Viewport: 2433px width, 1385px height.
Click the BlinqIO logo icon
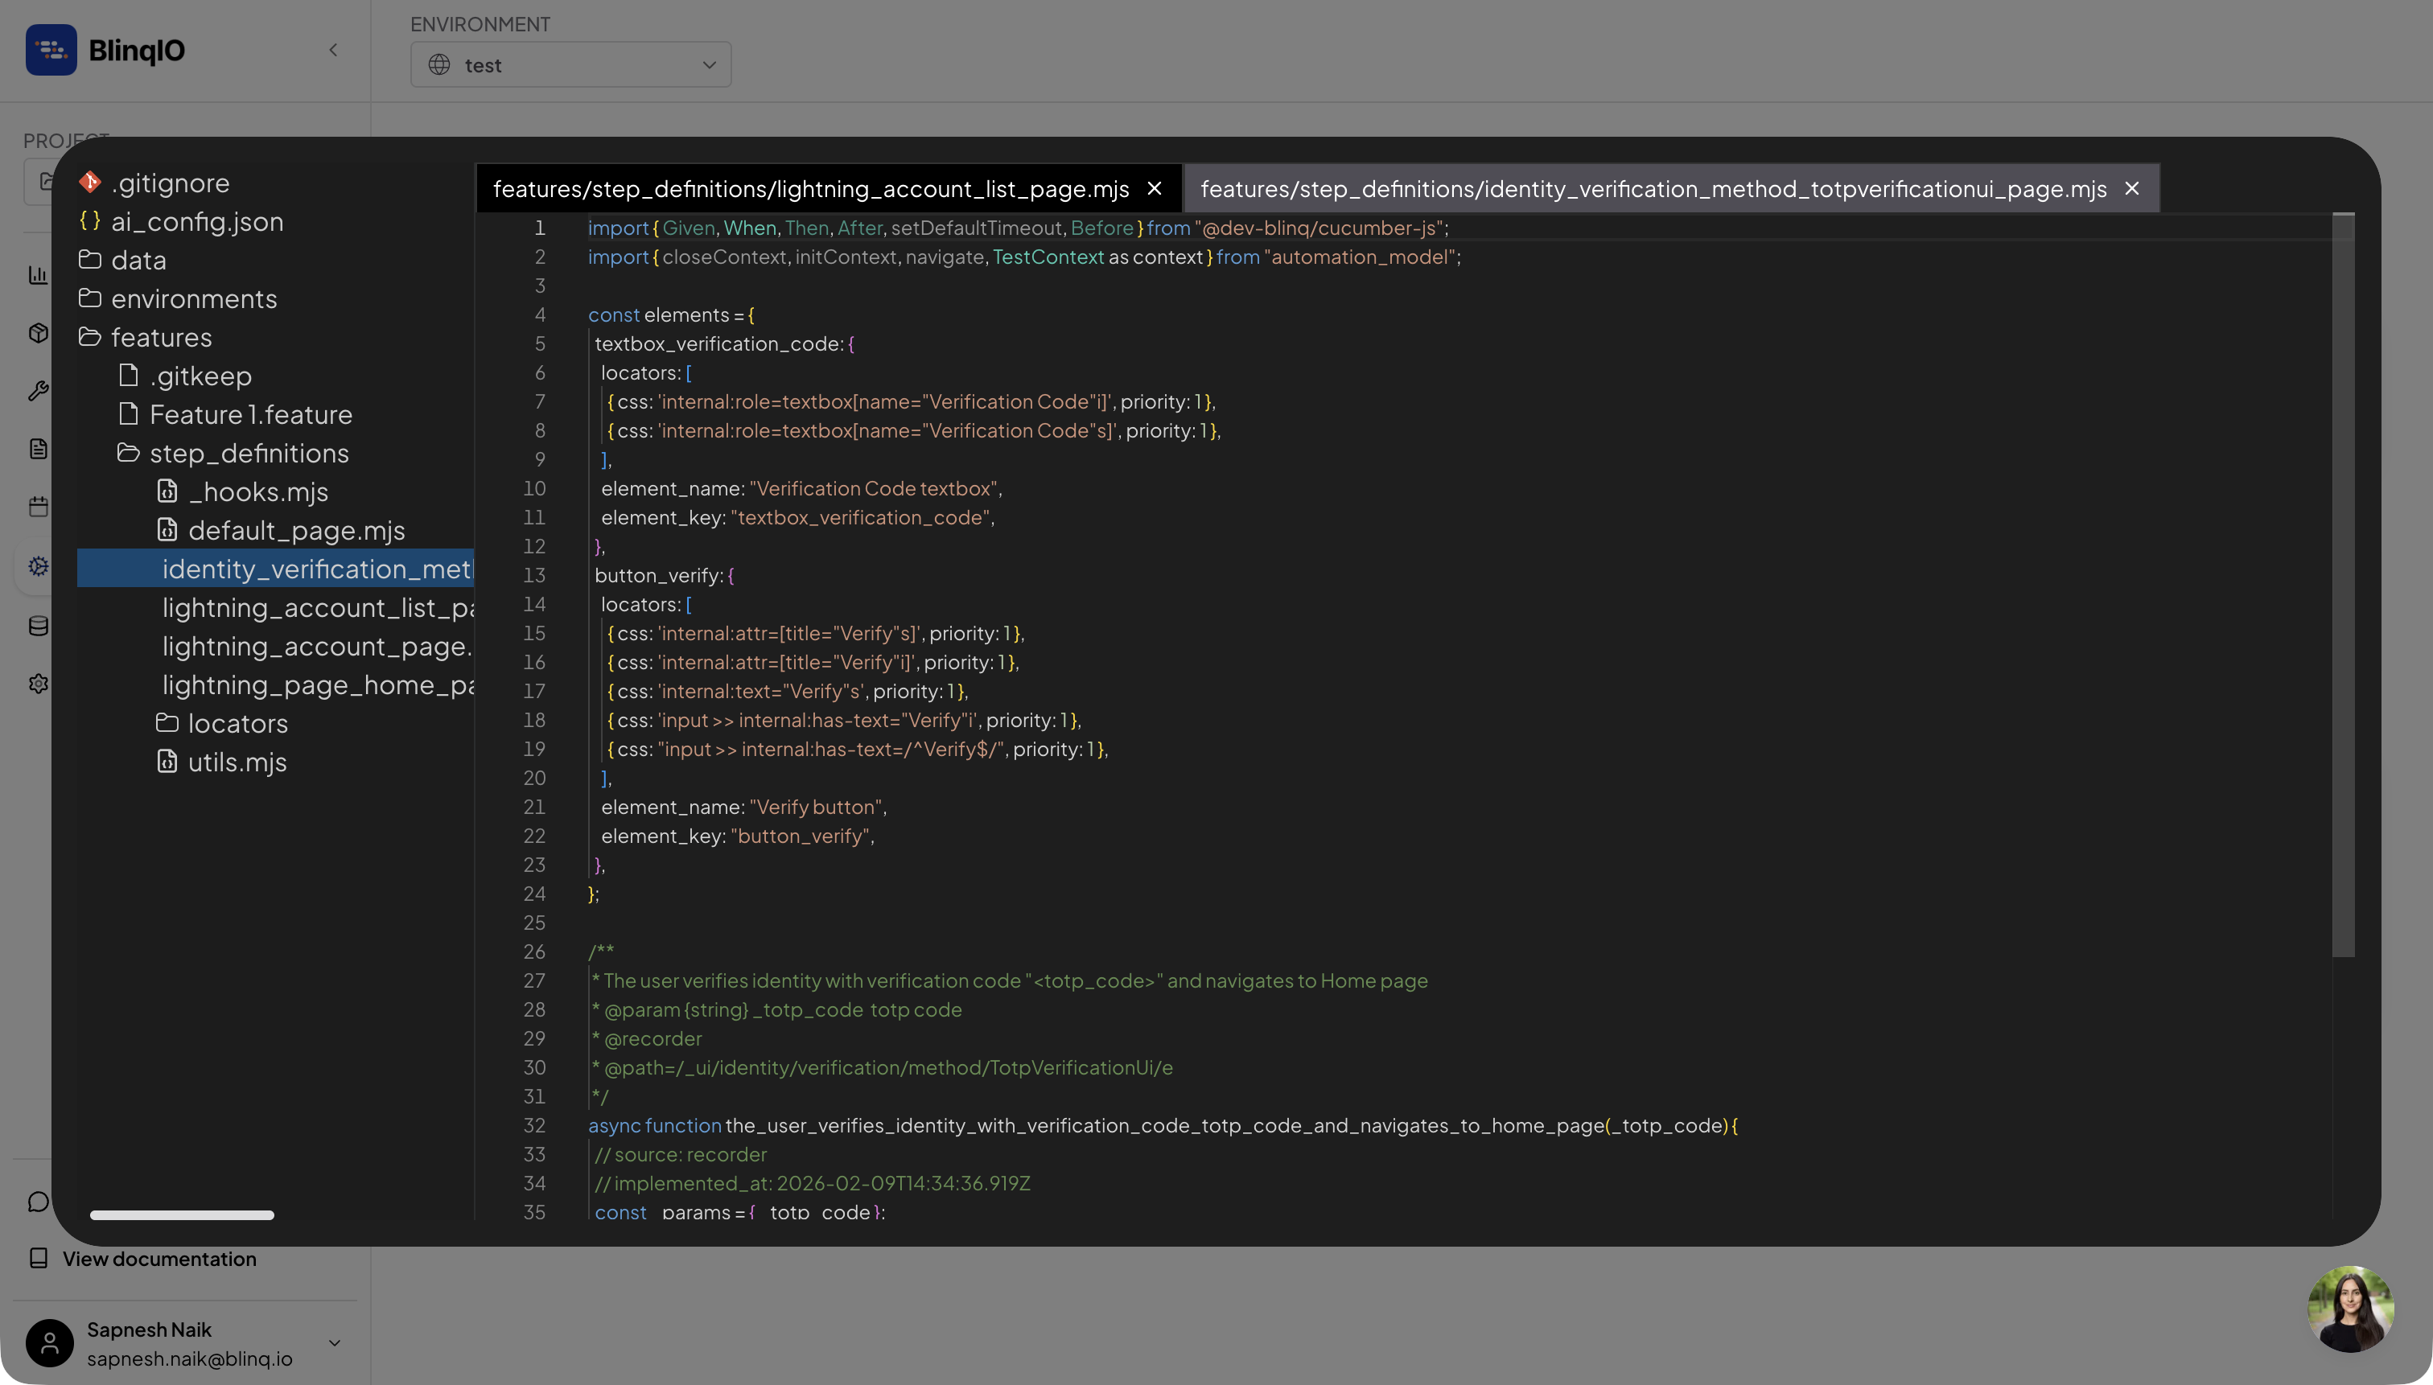(51, 50)
